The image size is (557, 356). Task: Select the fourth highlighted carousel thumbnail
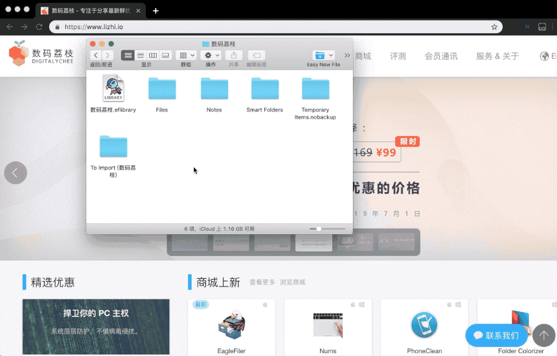tap(313, 242)
